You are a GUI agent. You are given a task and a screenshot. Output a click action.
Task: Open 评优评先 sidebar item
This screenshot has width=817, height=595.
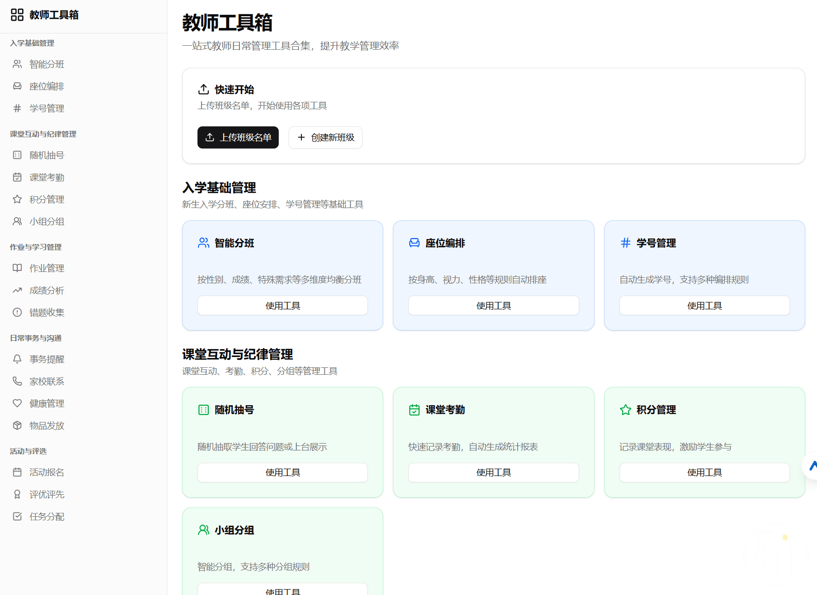coord(46,495)
